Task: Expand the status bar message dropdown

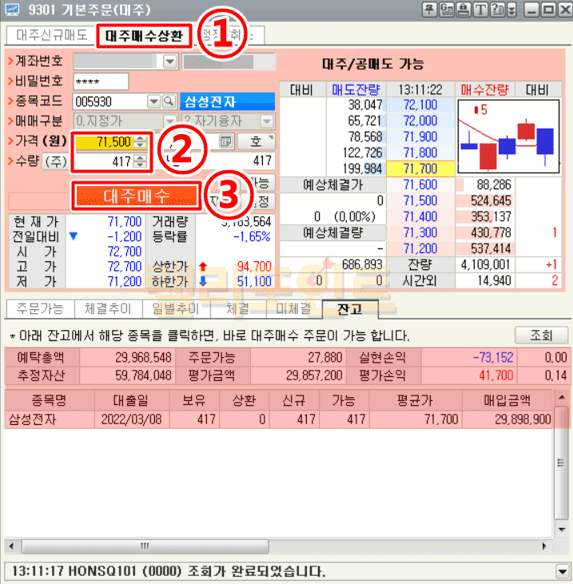Action: pos(562,570)
